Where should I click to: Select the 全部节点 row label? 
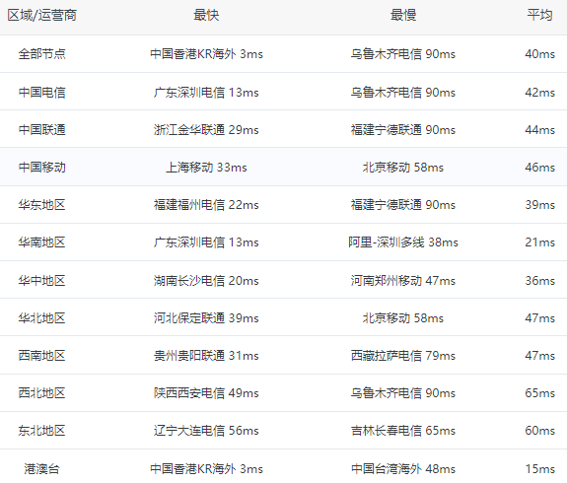(x=42, y=54)
